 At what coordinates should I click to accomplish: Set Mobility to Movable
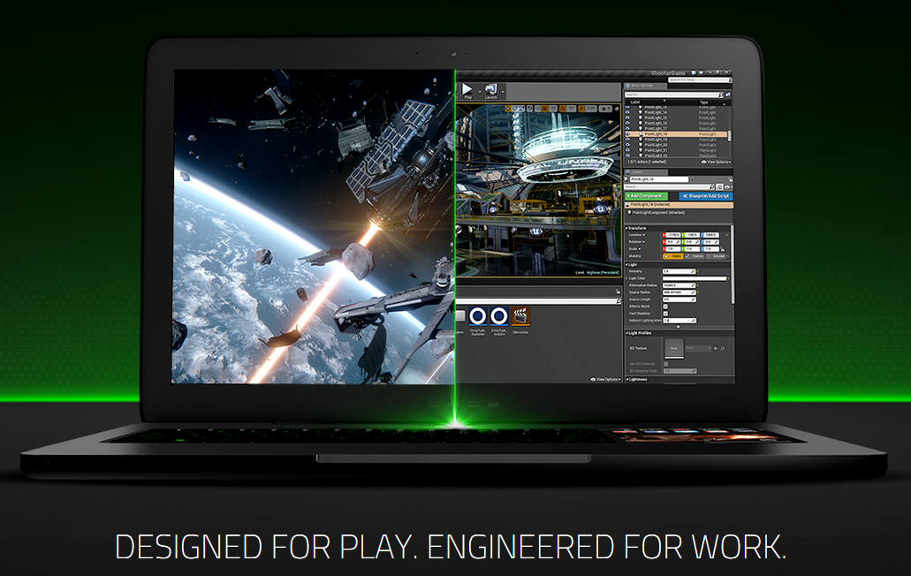tap(717, 256)
